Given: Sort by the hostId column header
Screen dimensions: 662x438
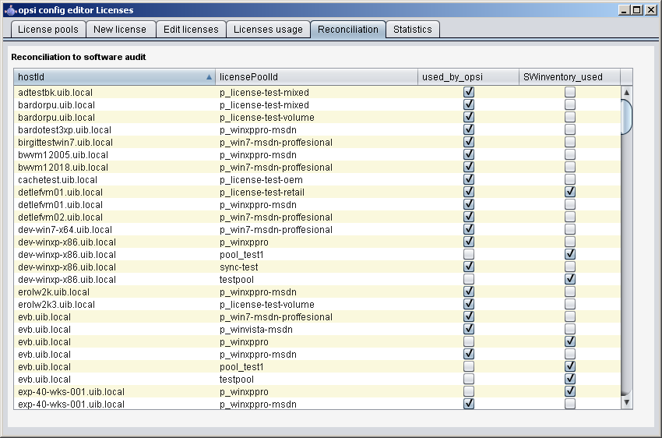Looking at the screenshot, I should [114, 77].
